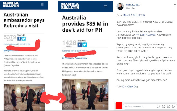Image resolution: width=177 pixels, height=111 pixels.
Task: Open the handshake photo in middle article
Action: 85,94
